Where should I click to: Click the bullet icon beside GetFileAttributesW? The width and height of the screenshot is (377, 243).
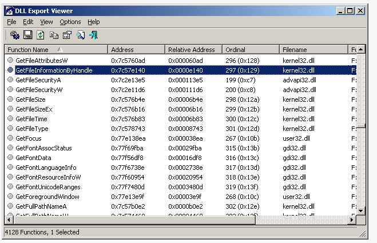click(10, 60)
